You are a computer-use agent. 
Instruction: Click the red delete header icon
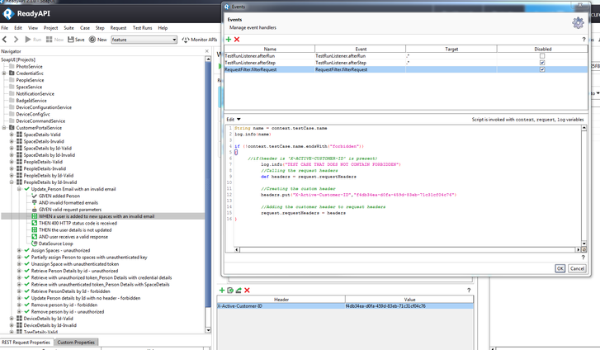[247, 290]
